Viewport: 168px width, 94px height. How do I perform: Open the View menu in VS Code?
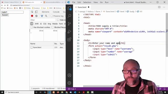pyautogui.click(x=96, y=2)
